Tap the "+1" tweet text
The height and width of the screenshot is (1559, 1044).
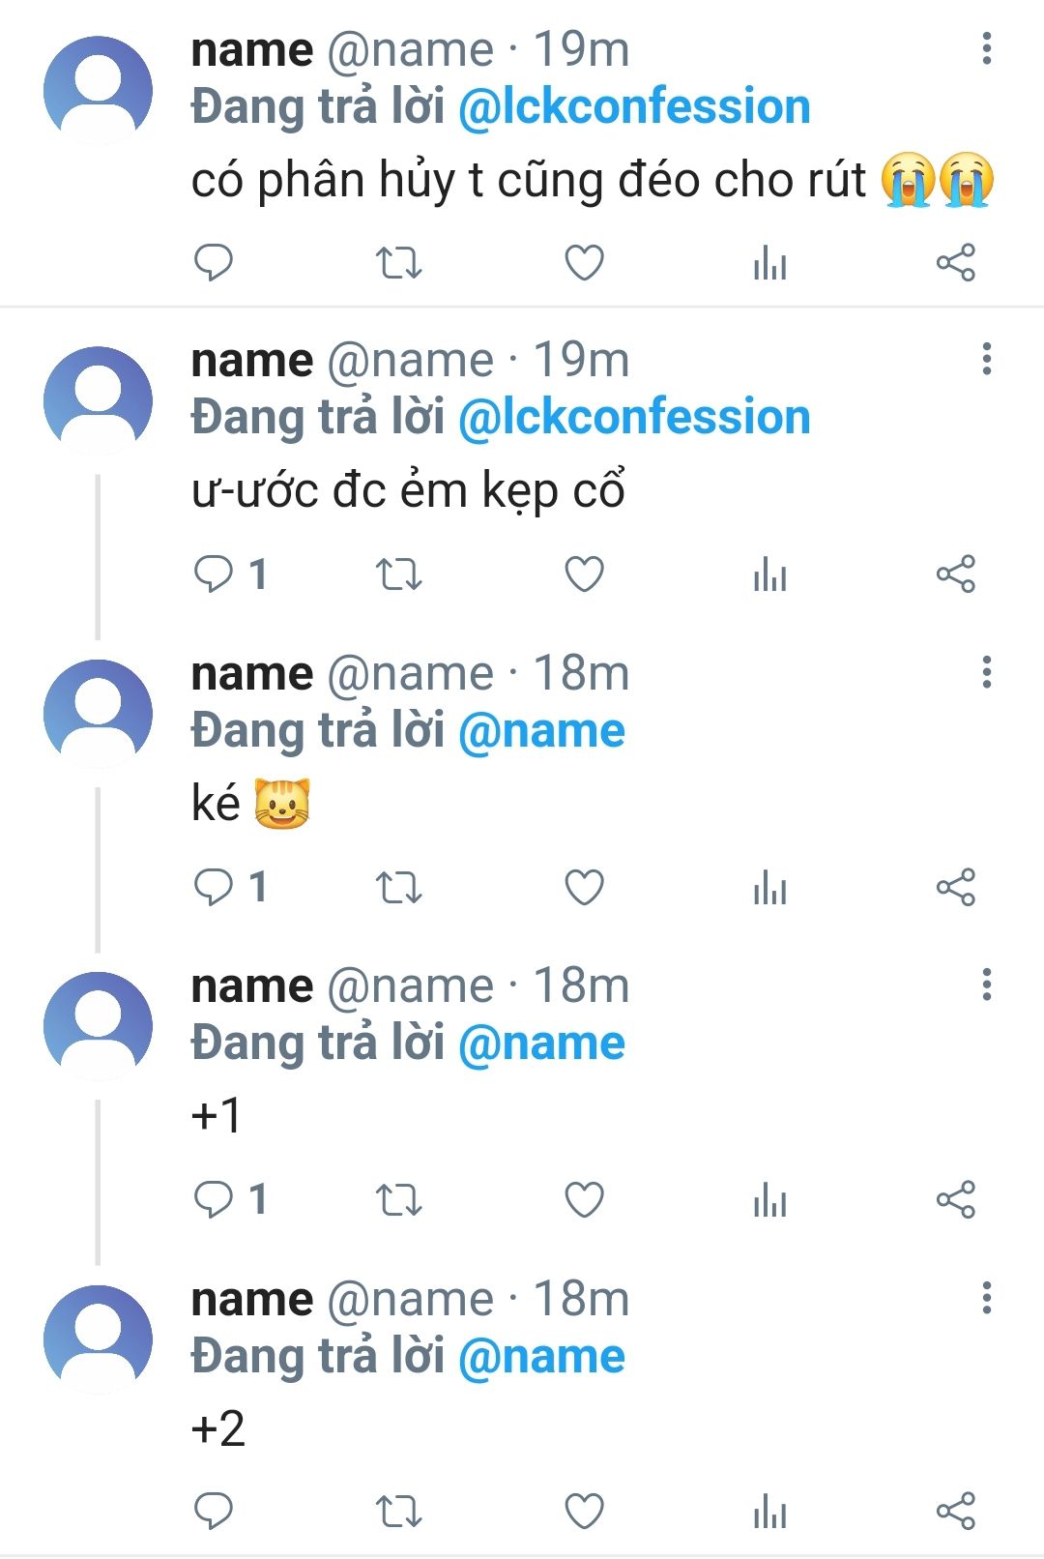[x=217, y=1115]
